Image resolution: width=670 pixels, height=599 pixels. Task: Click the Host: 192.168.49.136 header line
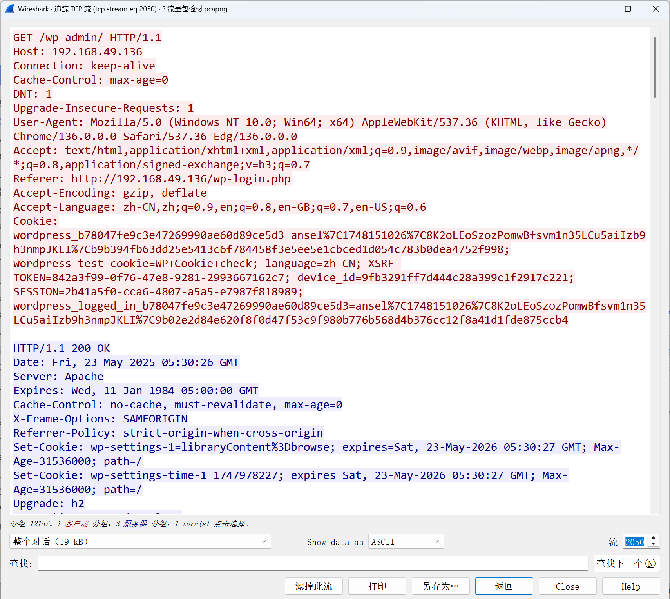(78, 52)
